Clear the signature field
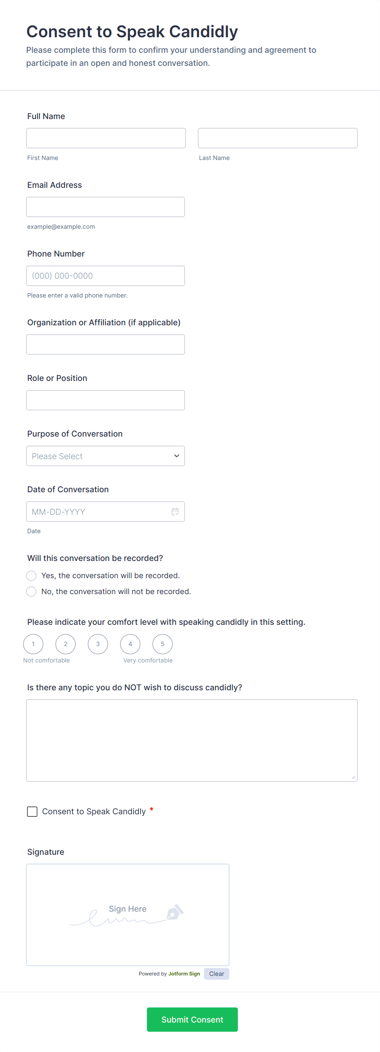The width and height of the screenshot is (380, 1052). (x=217, y=974)
